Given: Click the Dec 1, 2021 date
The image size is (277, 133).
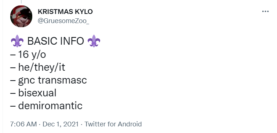Looking at the screenshot, I should (x=61, y=124).
